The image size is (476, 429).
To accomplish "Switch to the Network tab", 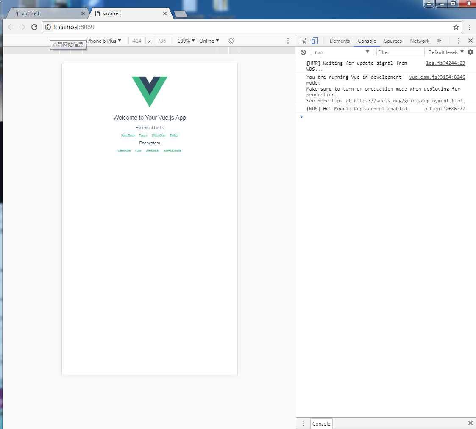I will pos(420,41).
